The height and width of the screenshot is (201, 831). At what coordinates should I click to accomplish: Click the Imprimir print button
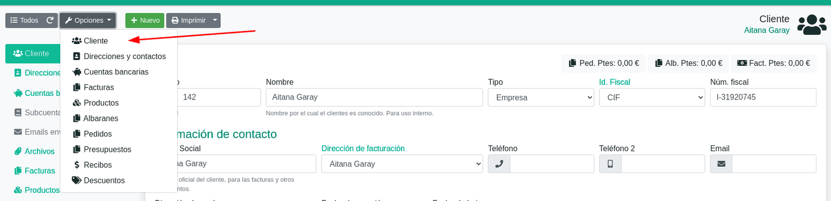(188, 20)
